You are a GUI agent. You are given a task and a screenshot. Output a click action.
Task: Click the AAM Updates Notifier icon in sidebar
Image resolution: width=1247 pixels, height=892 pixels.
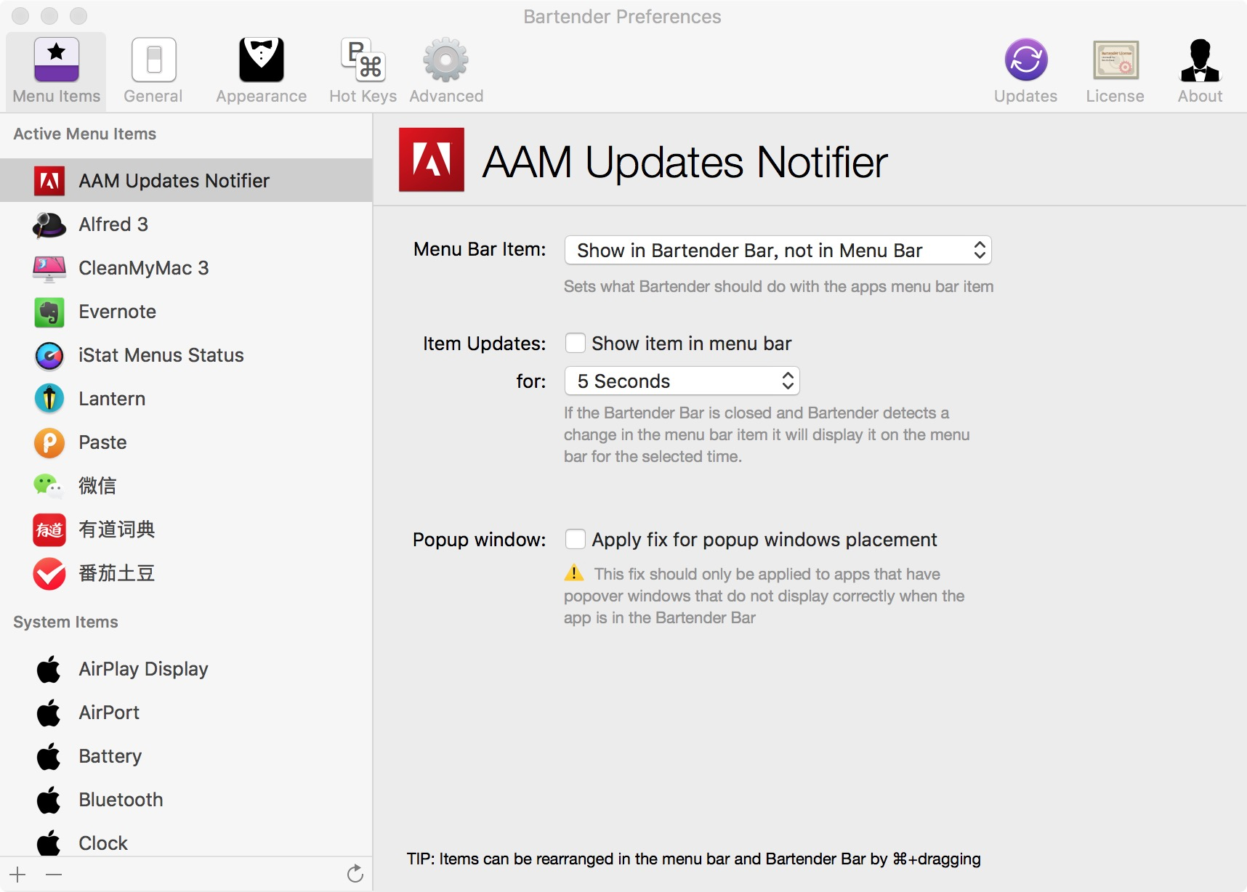(x=49, y=181)
